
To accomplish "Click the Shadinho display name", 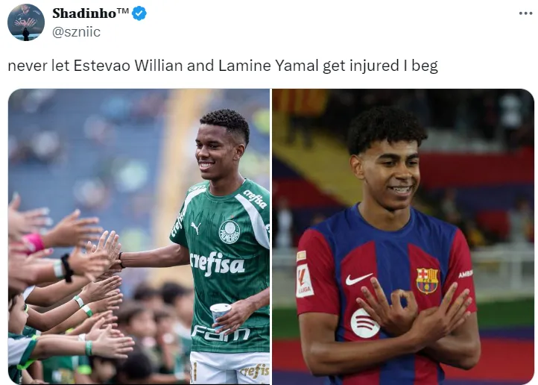I will 84,13.
